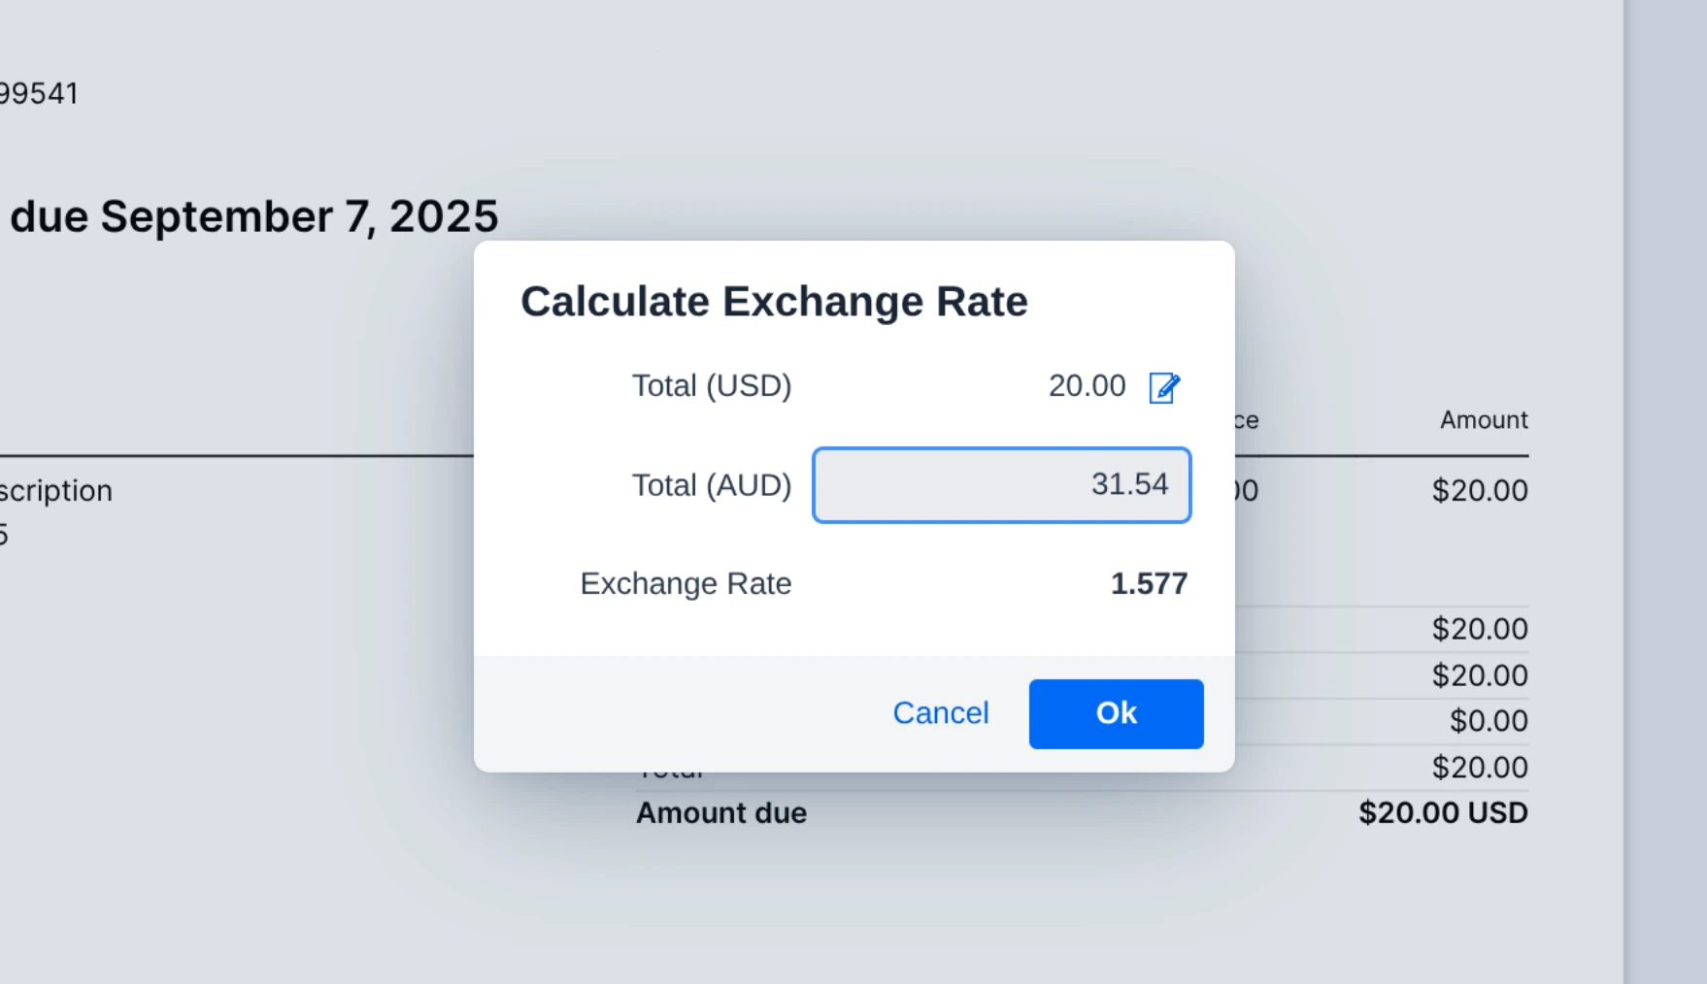Click the Total (AUD) label

pyautogui.click(x=712, y=485)
